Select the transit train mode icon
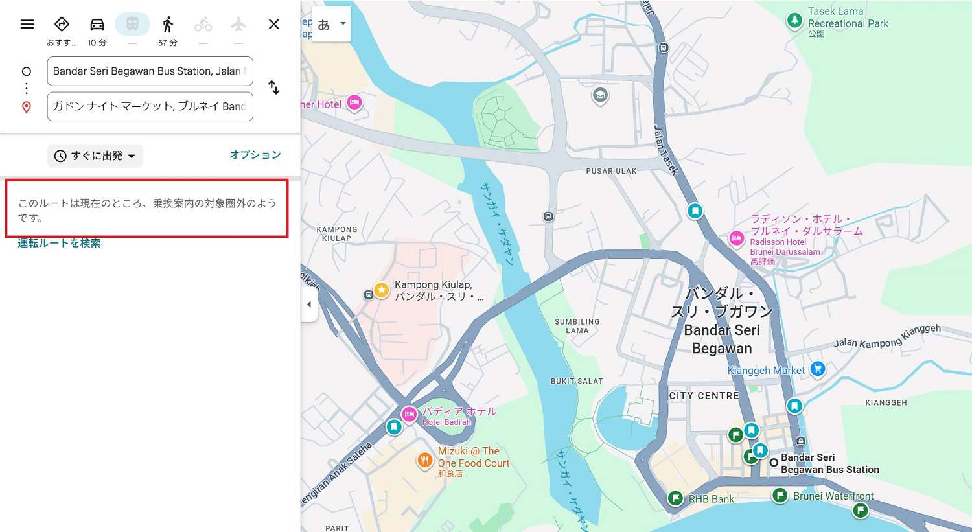This screenshot has width=972, height=532. coord(132,25)
